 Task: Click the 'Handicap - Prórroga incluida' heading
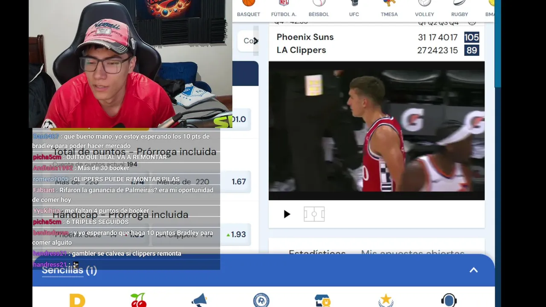click(x=120, y=214)
